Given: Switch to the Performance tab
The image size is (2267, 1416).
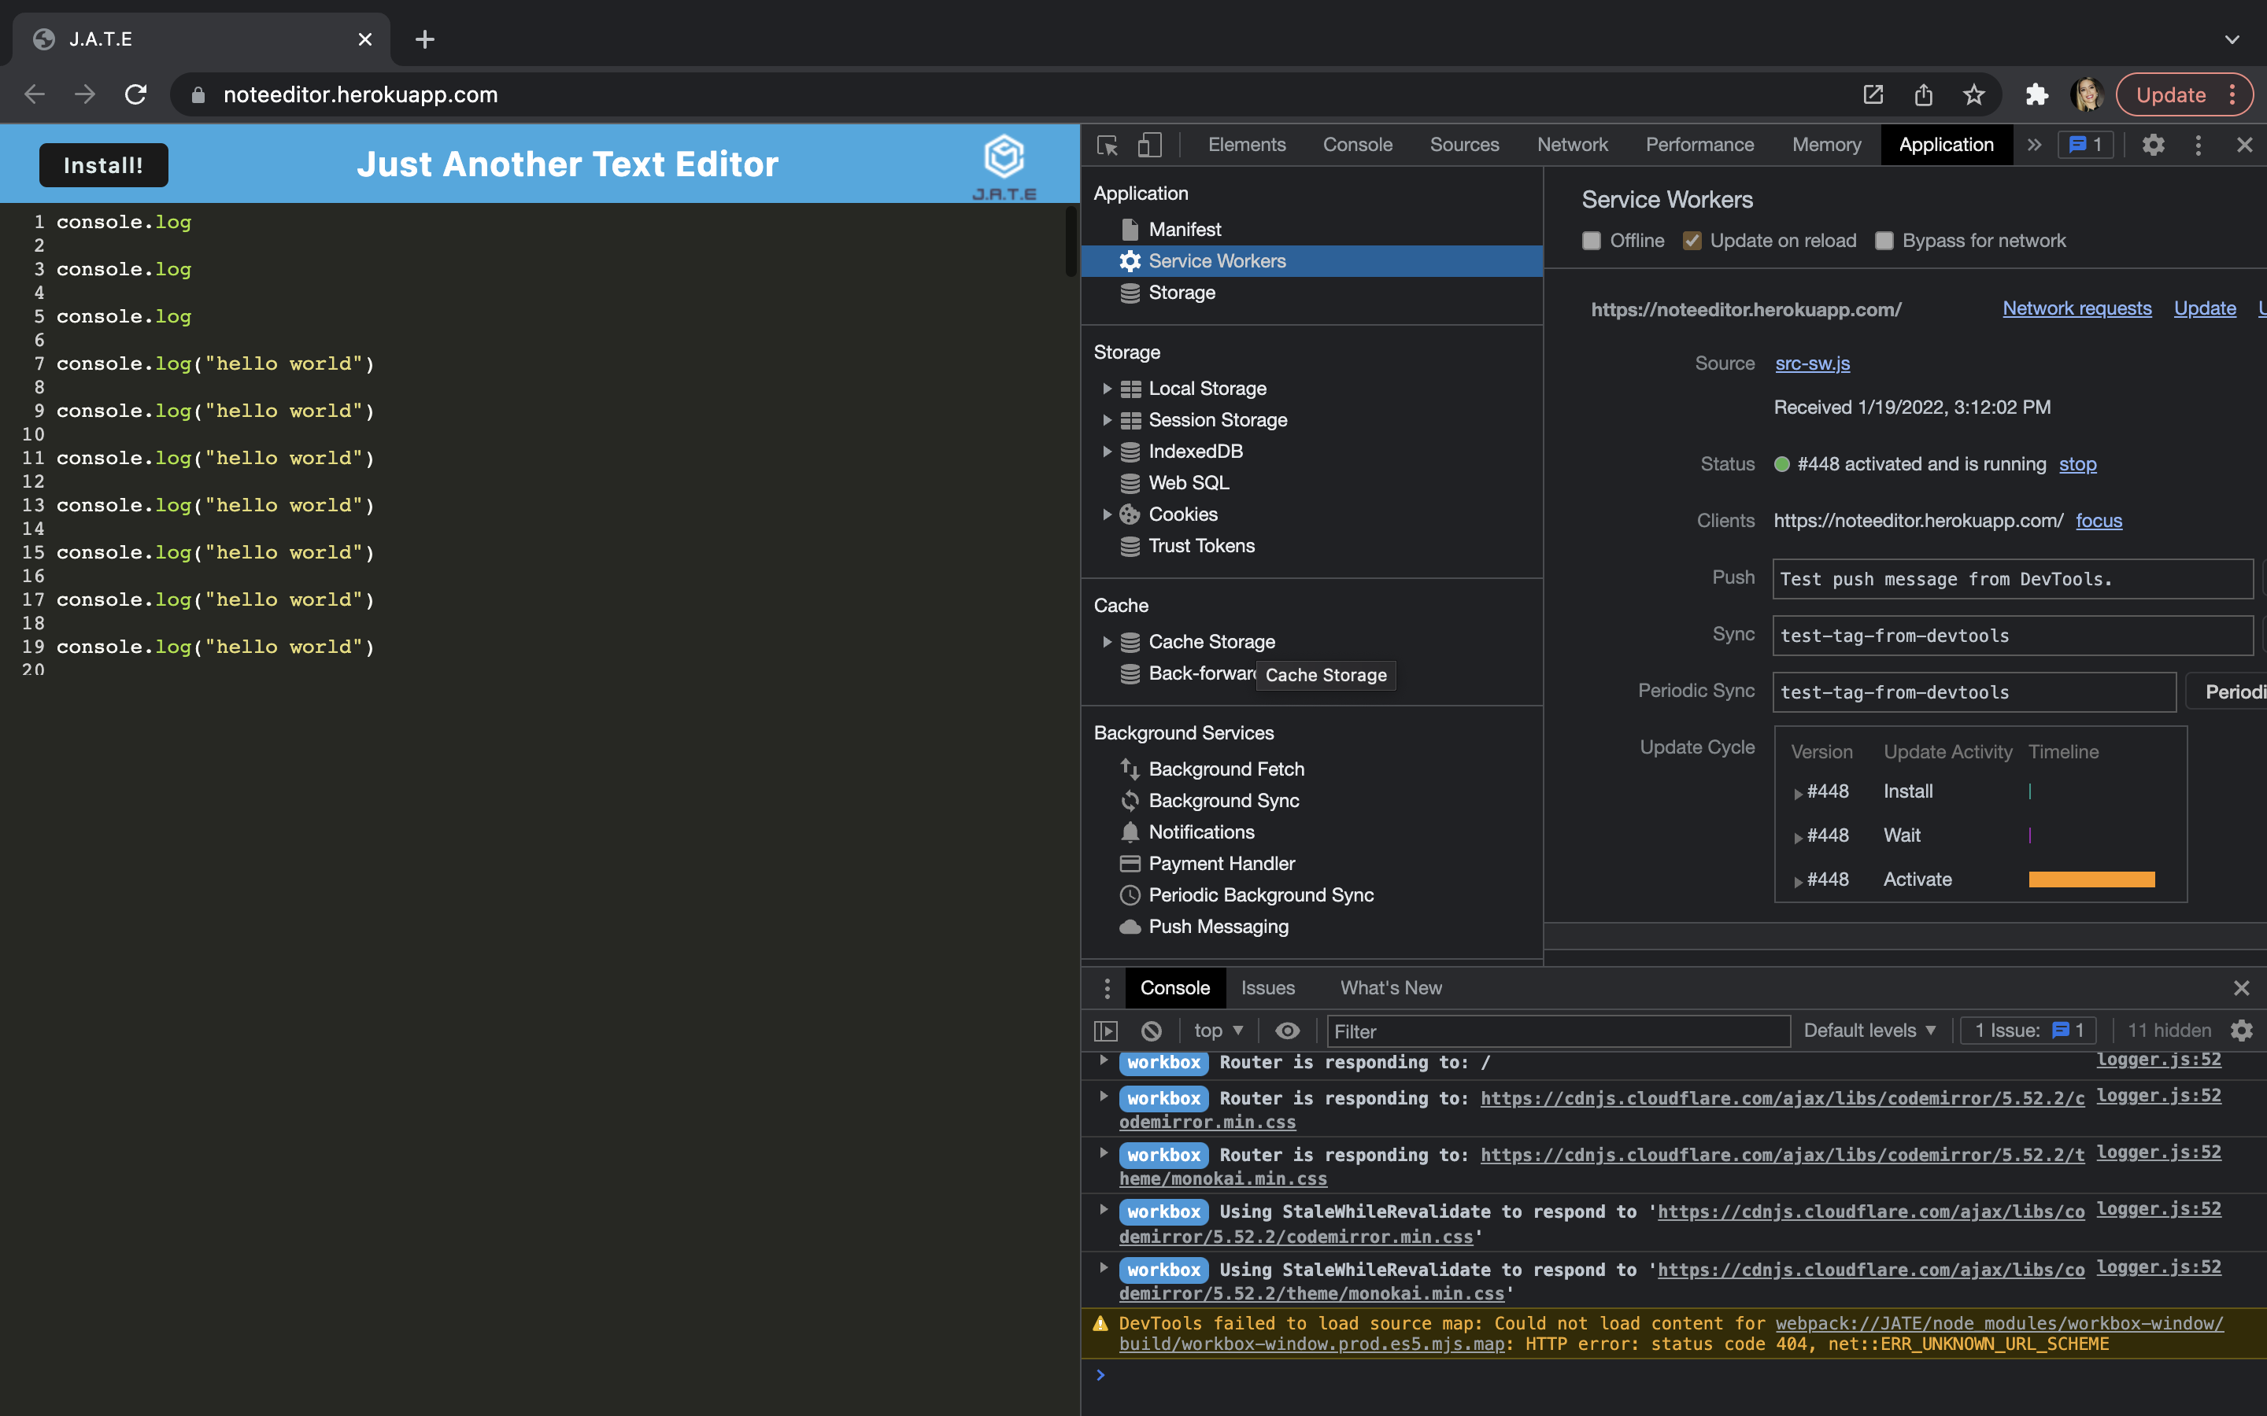Looking at the screenshot, I should (1699, 146).
